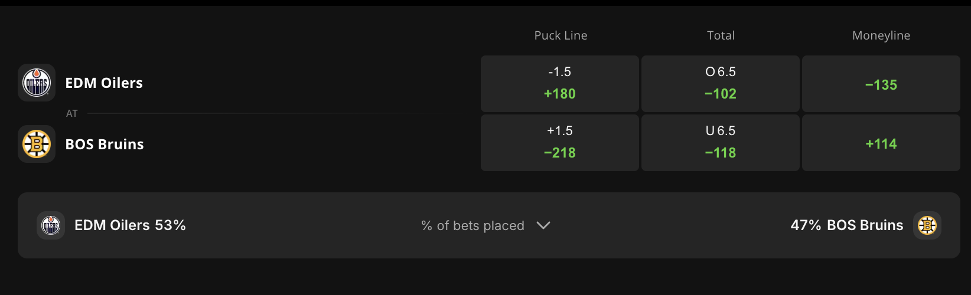Select Oilers -1.5 puck line at +180
The width and height of the screenshot is (971, 295).
[559, 84]
